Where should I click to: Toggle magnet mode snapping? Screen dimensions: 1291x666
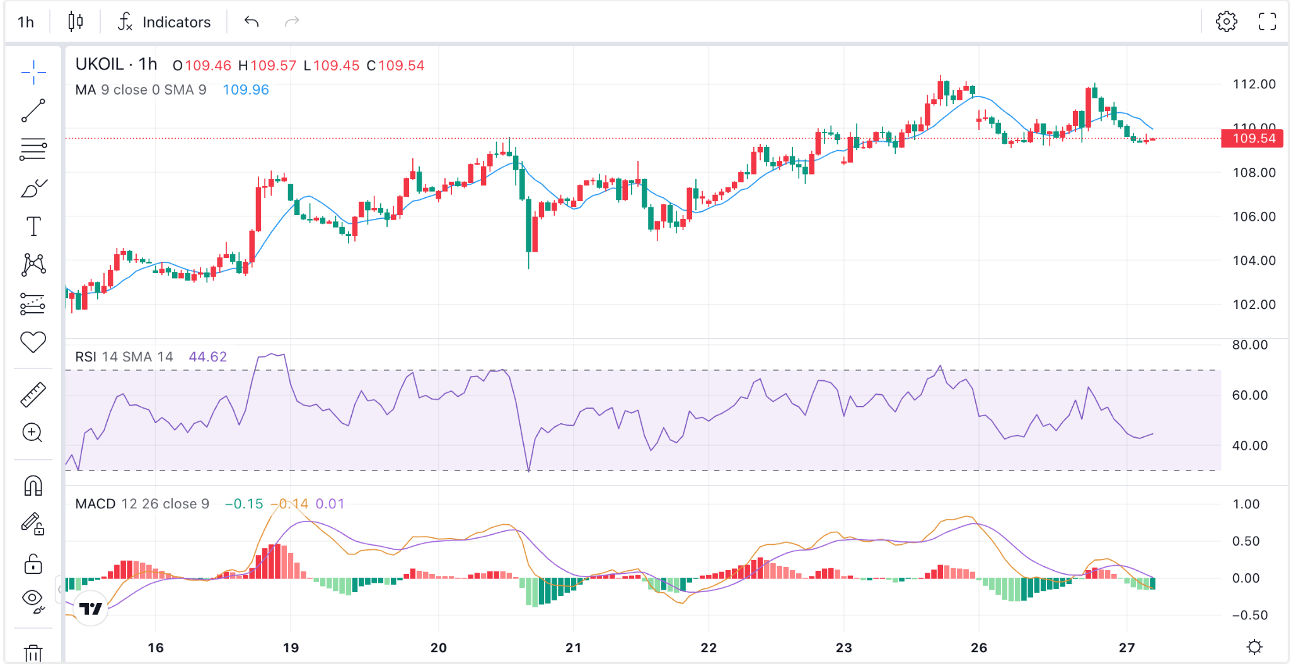click(x=33, y=486)
